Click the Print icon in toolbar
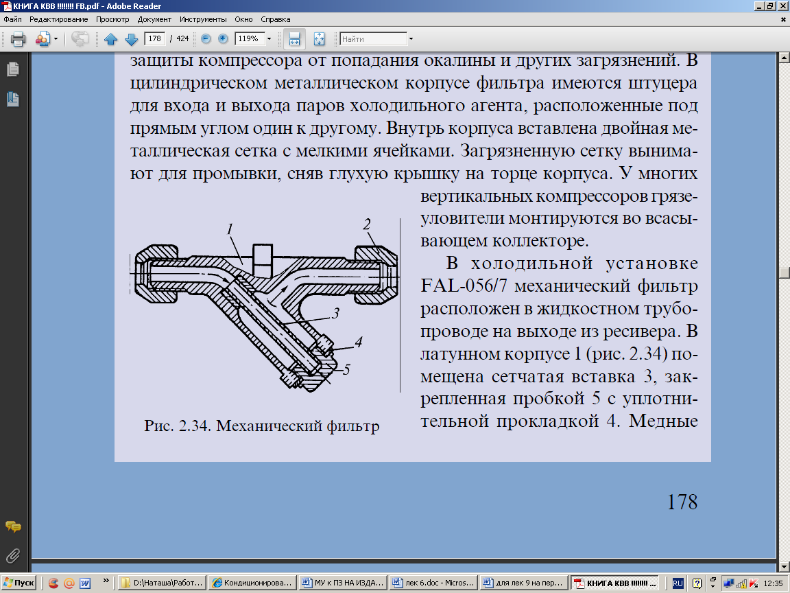Image resolution: width=790 pixels, height=593 pixels. [18, 39]
